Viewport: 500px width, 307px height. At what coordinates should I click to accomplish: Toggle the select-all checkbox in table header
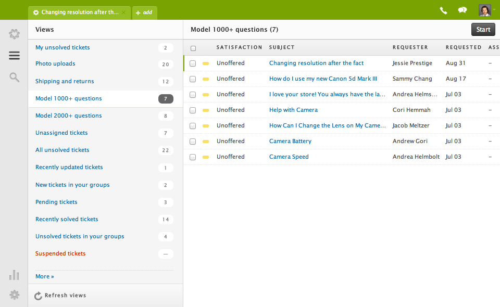click(193, 48)
